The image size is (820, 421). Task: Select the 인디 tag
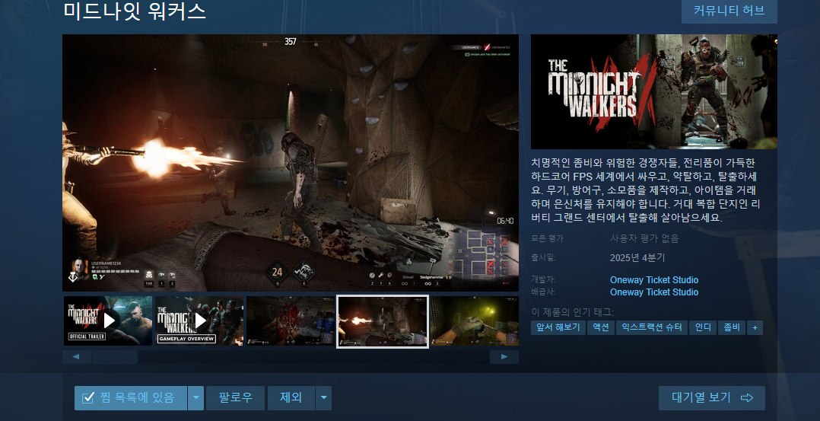[703, 328]
